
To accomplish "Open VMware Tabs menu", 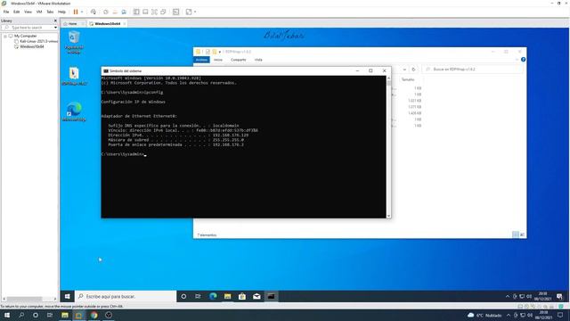I will click(50, 12).
